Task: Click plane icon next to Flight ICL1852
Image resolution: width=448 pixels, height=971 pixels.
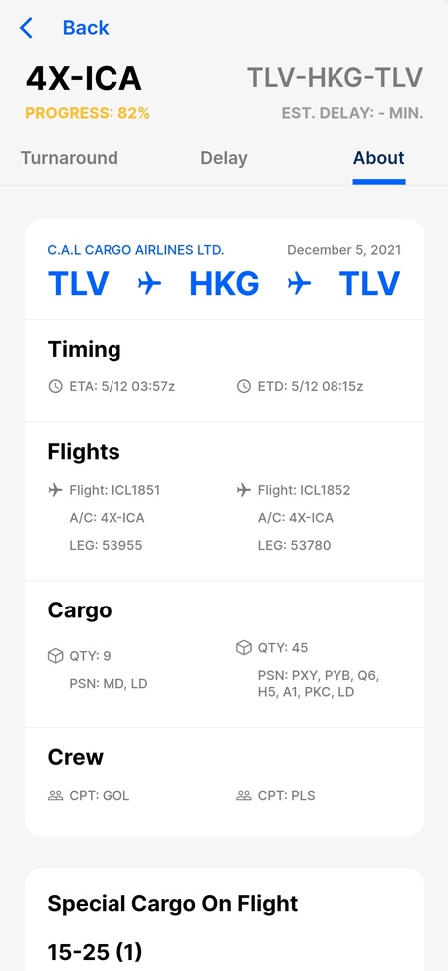Action: tap(244, 490)
